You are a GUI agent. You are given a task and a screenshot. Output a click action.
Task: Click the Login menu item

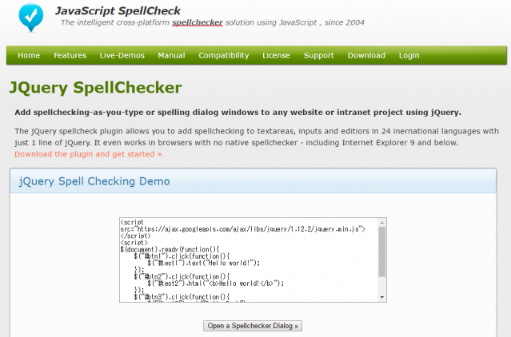[x=409, y=56]
